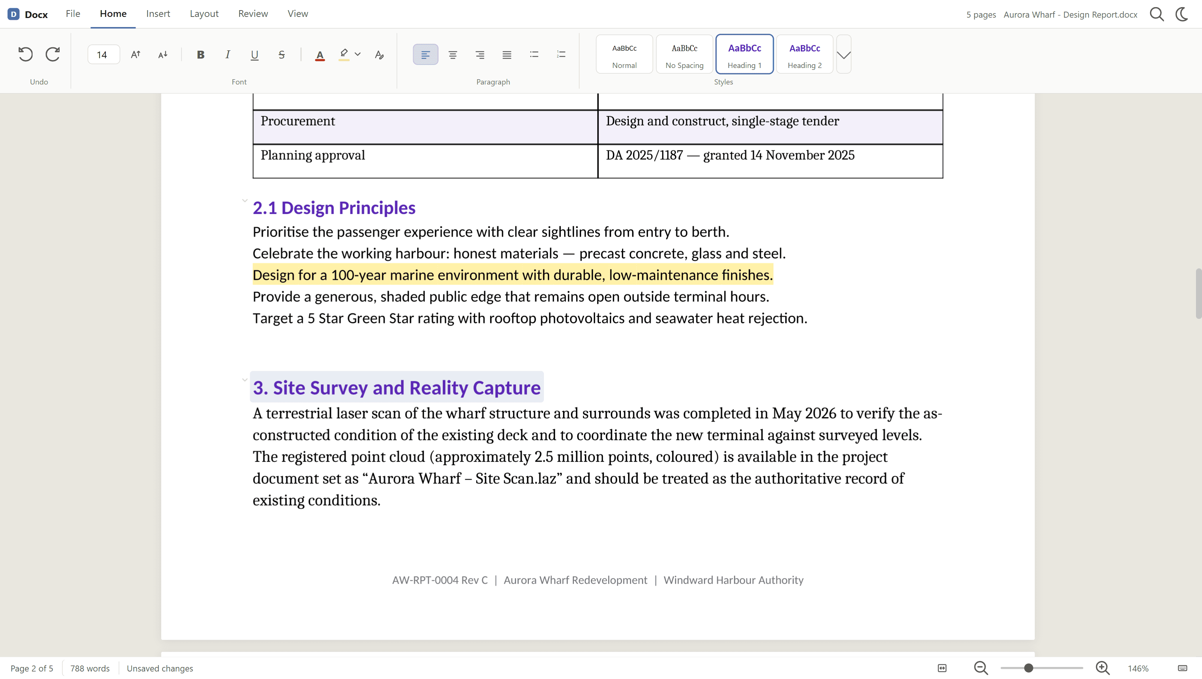The image size is (1202, 679).
Task: Collapse the Site Survey and Reality Capture section
Action: [x=245, y=380]
